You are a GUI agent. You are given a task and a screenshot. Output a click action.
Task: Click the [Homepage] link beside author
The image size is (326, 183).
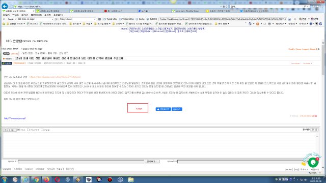coord(19,63)
